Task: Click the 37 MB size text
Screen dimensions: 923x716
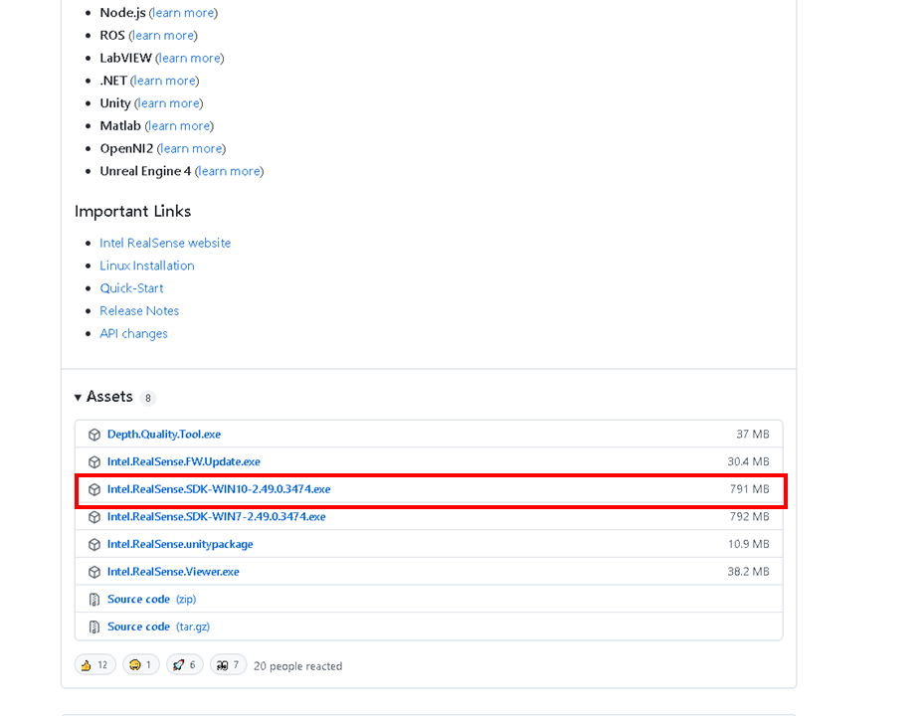Action: pyautogui.click(x=753, y=435)
